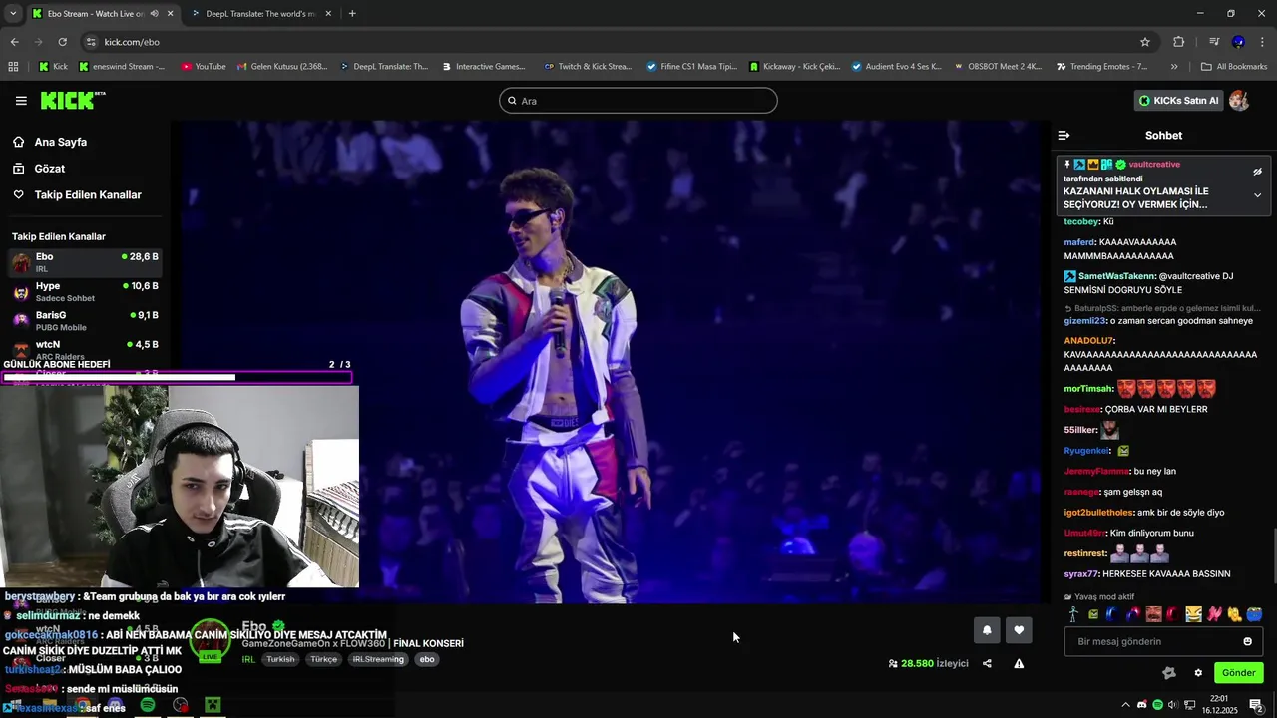View site information icon in address bar

click(91, 42)
